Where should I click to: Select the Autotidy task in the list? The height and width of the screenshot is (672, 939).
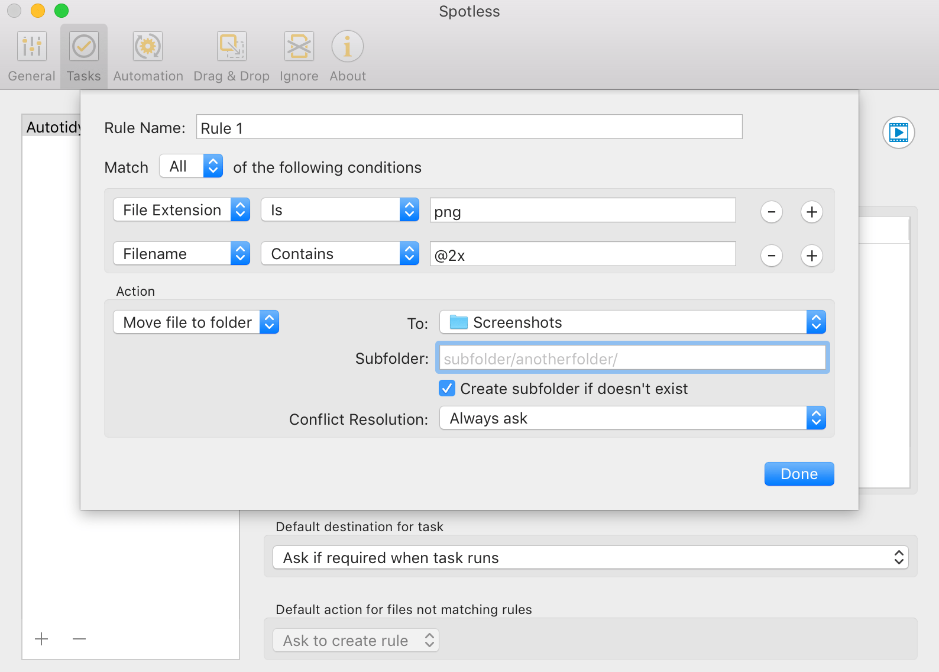click(52, 127)
